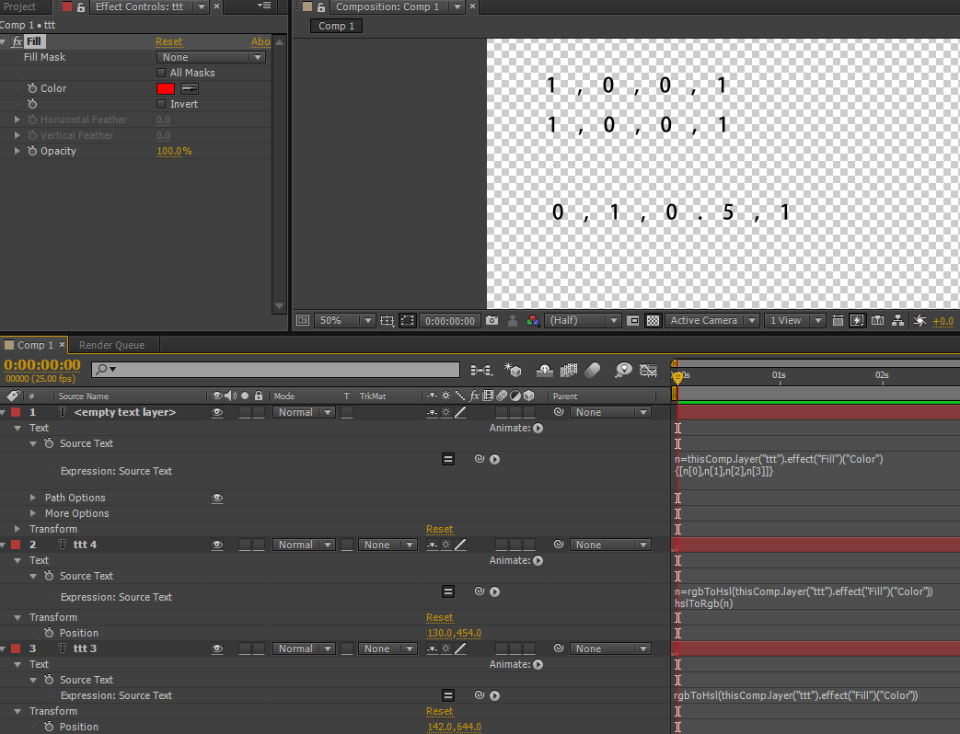Enable the Invert checkbox
Viewport: 960px width, 734px height.
[x=162, y=104]
